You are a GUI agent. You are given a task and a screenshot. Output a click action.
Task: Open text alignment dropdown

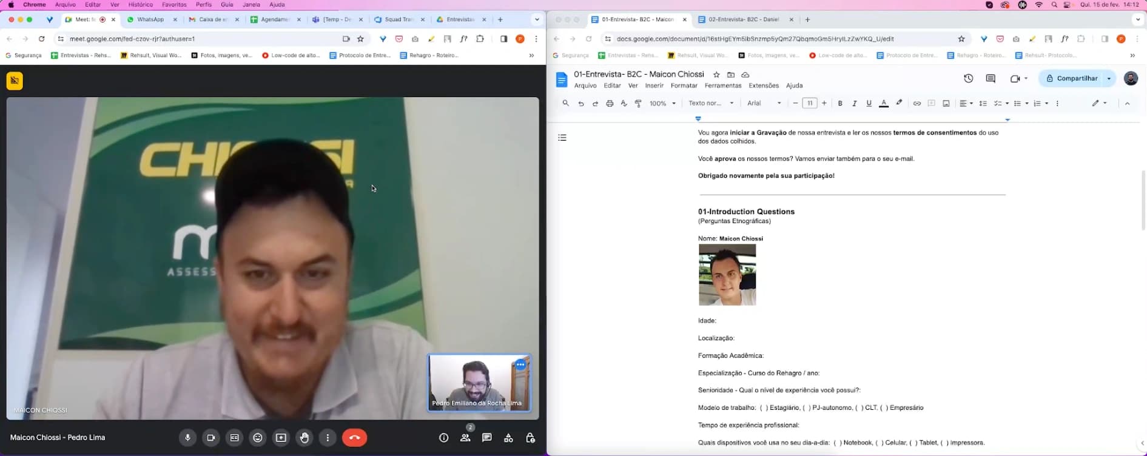click(966, 103)
